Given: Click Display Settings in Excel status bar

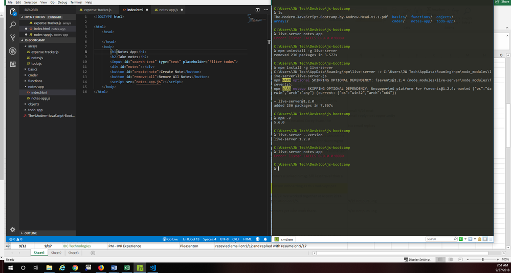Looking at the screenshot, I should coord(417,259).
